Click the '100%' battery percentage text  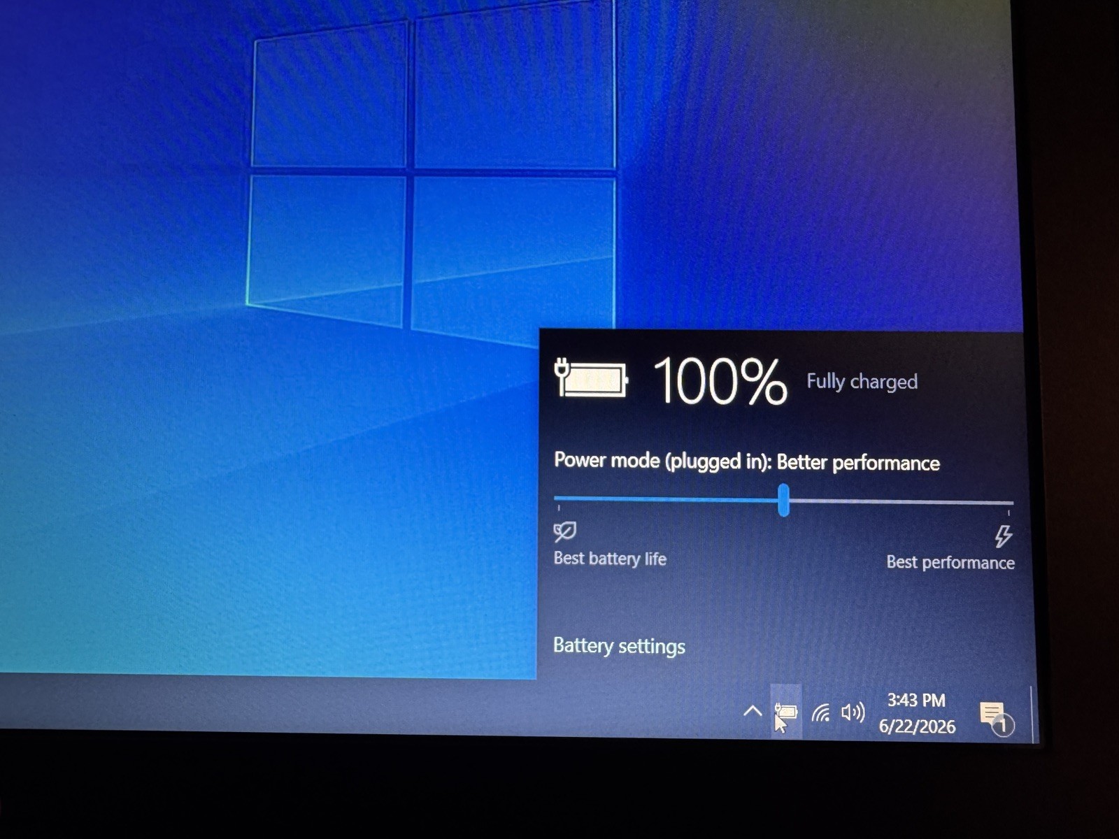point(720,381)
